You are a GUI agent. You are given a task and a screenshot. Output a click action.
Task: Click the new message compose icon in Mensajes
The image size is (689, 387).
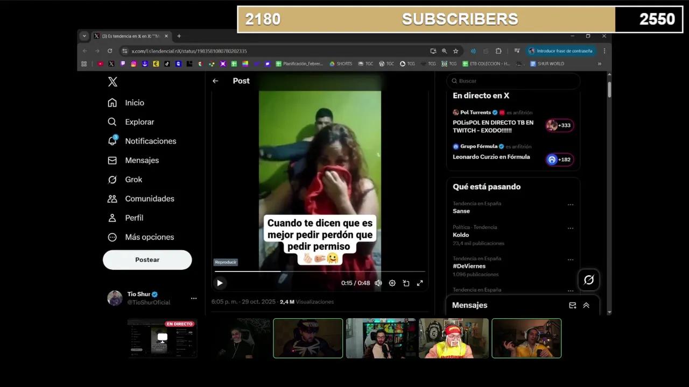pos(572,305)
